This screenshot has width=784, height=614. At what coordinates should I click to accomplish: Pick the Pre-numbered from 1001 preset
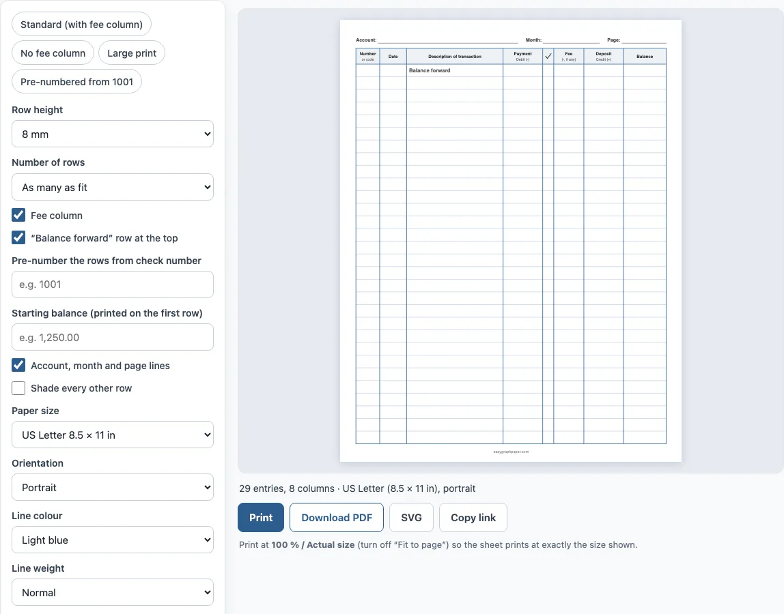77,81
